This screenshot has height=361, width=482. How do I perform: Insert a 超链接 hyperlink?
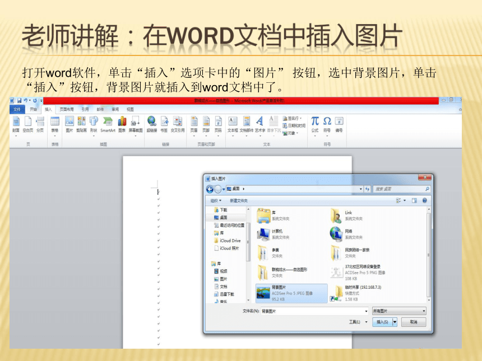tap(152, 124)
